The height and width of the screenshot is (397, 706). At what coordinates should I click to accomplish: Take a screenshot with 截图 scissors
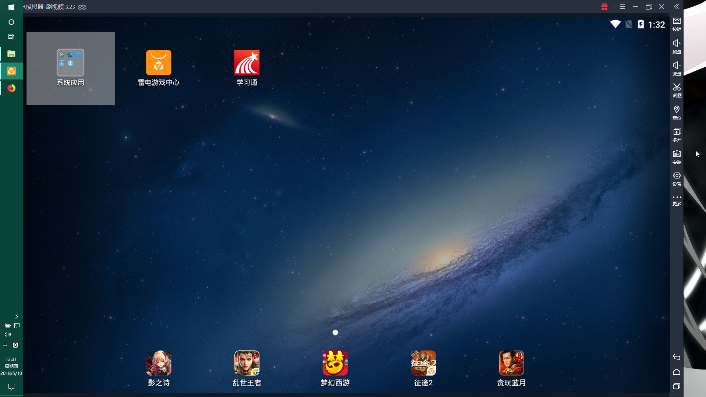(x=677, y=90)
